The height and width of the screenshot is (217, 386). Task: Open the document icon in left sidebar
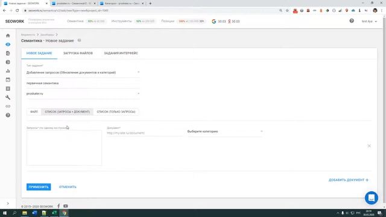(8, 54)
